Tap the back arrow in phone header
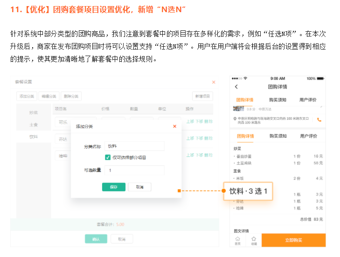 (236, 87)
